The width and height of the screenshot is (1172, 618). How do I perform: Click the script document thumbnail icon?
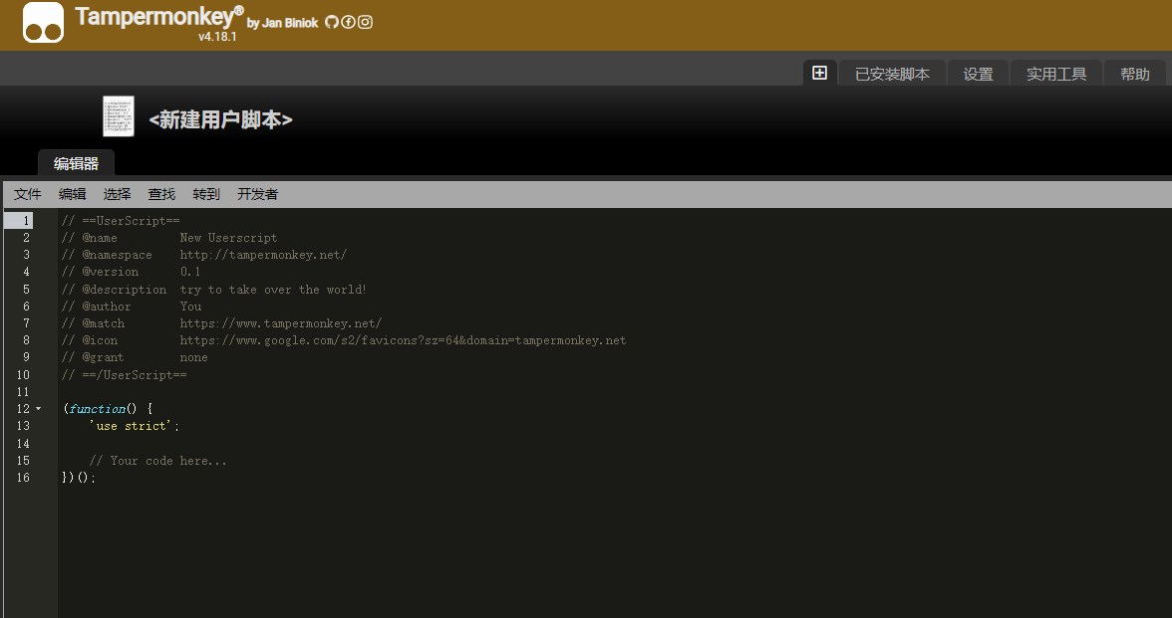click(118, 116)
